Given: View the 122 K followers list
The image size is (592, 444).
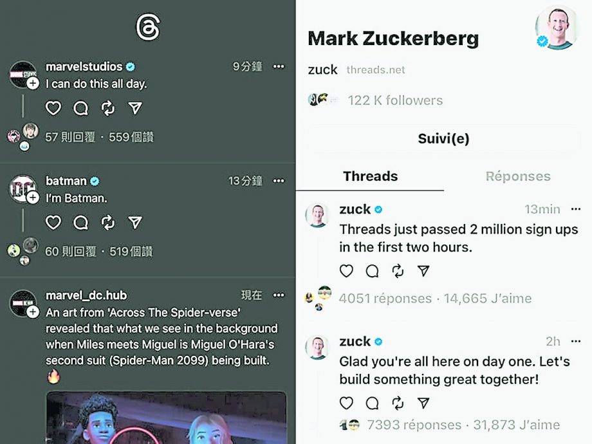Looking at the screenshot, I should tap(394, 100).
